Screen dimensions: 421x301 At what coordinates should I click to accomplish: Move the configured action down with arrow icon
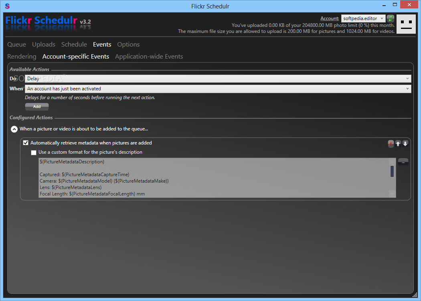405,144
